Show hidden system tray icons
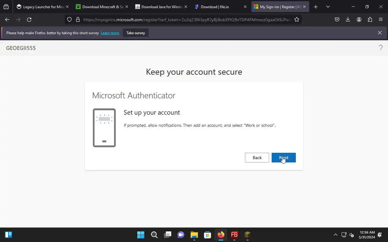Screen dimensions: 388x242 pos(335,235)
